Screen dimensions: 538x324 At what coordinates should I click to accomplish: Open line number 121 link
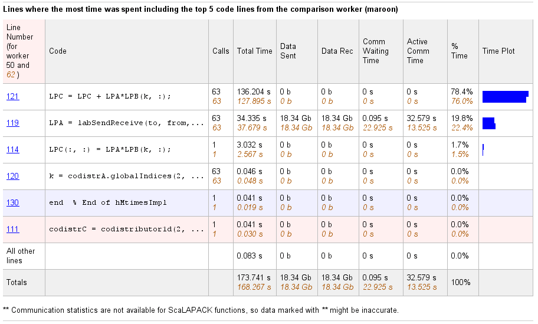13,96
